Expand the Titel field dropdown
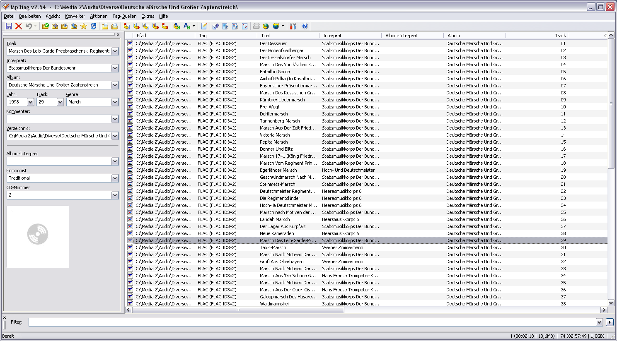Screen dimensions: 617x341 point(115,51)
